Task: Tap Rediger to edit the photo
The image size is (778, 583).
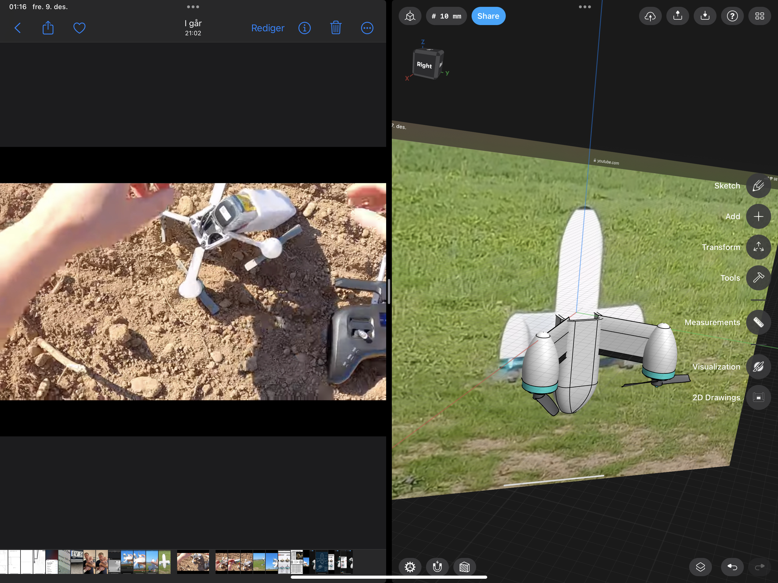Action: tap(268, 28)
